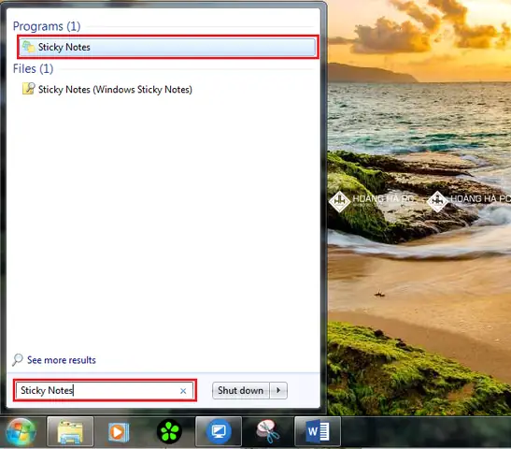This screenshot has width=511, height=449.
Task: Launch the Snipping Tool from the taskbar
Action: point(268,432)
